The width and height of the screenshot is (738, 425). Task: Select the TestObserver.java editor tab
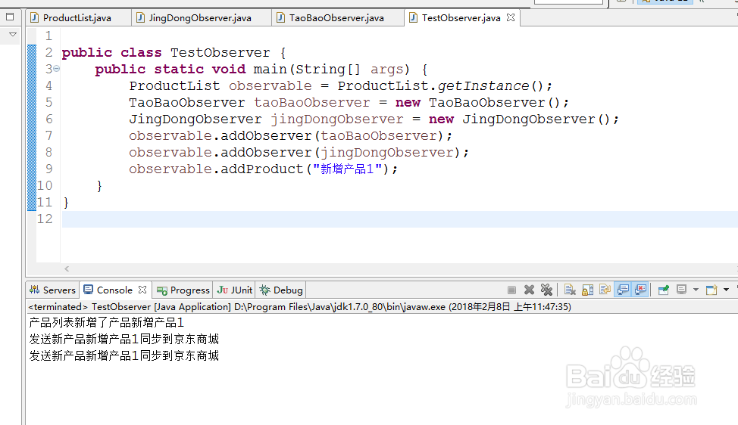[x=461, y=18]
